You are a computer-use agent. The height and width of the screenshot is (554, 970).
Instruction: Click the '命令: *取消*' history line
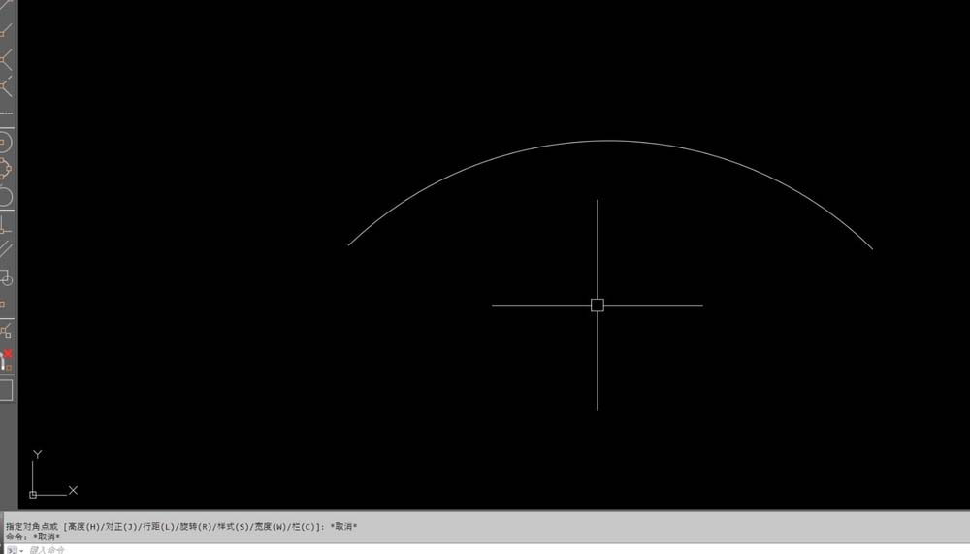tap(33, 537)
